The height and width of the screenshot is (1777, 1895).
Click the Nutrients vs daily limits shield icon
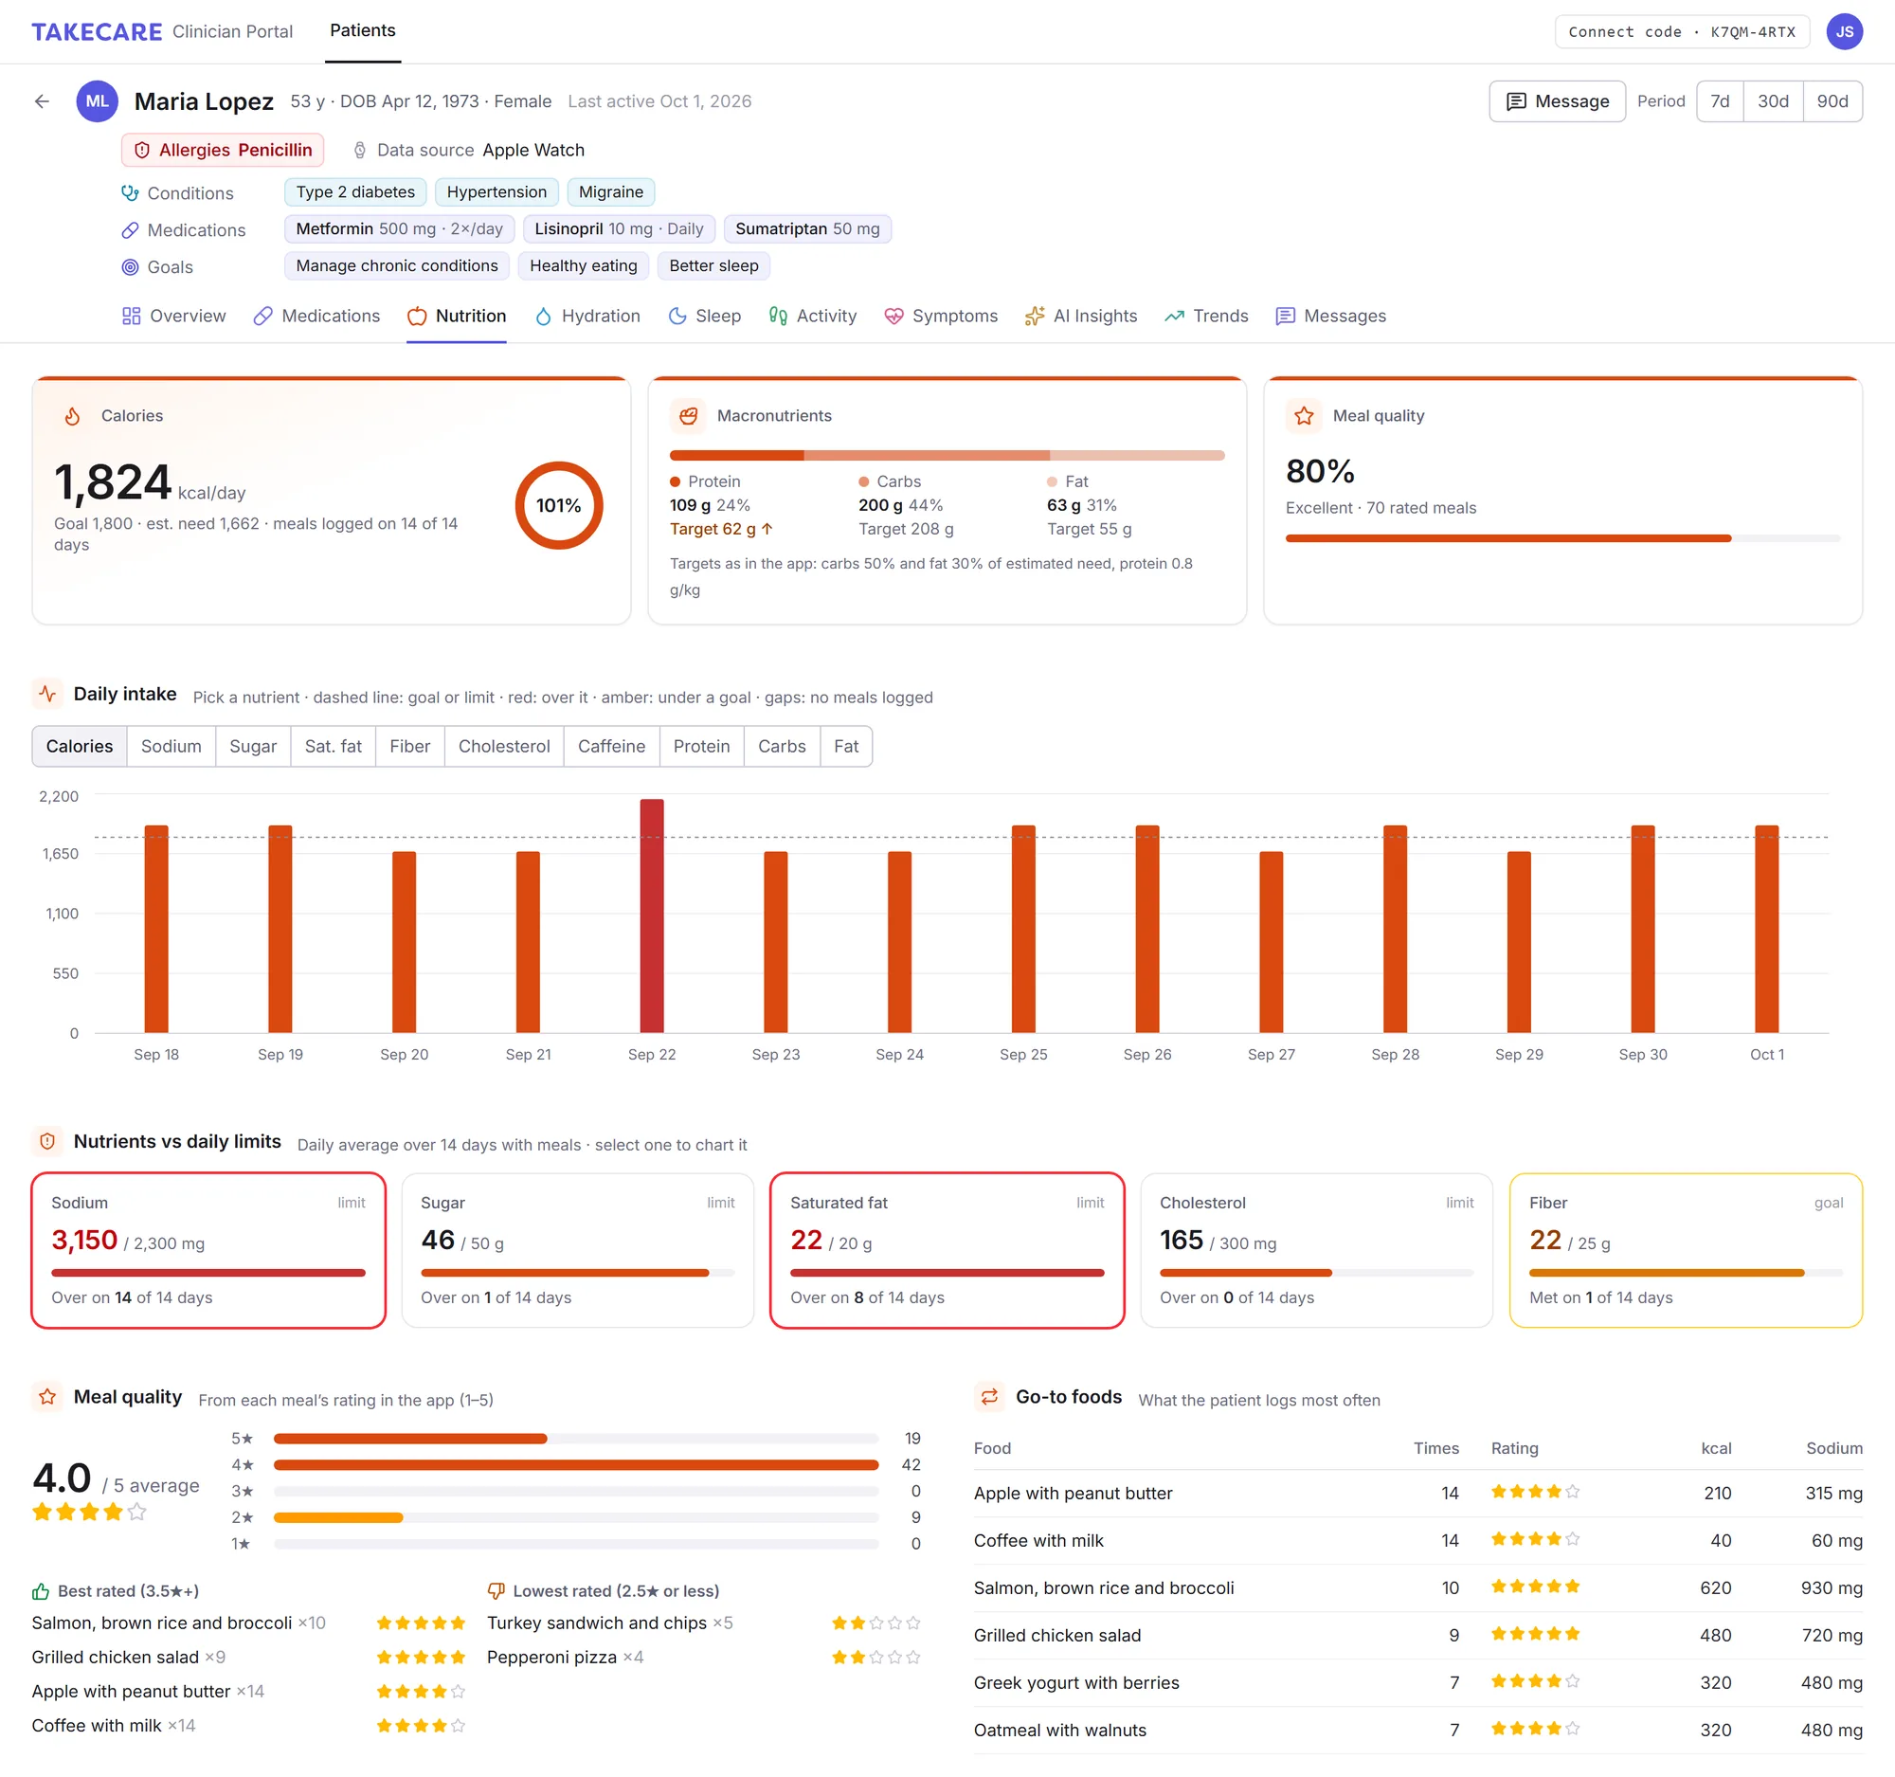[x=47, y=1141]
